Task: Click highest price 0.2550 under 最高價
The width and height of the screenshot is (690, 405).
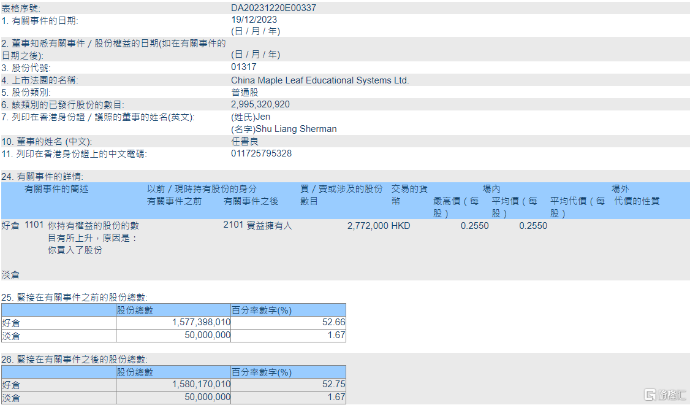Action: (474, 226)
